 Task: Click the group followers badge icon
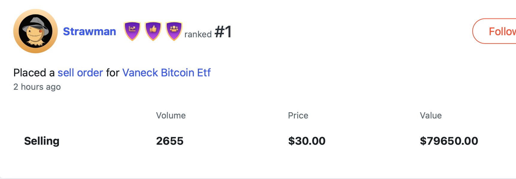point(174,30)
